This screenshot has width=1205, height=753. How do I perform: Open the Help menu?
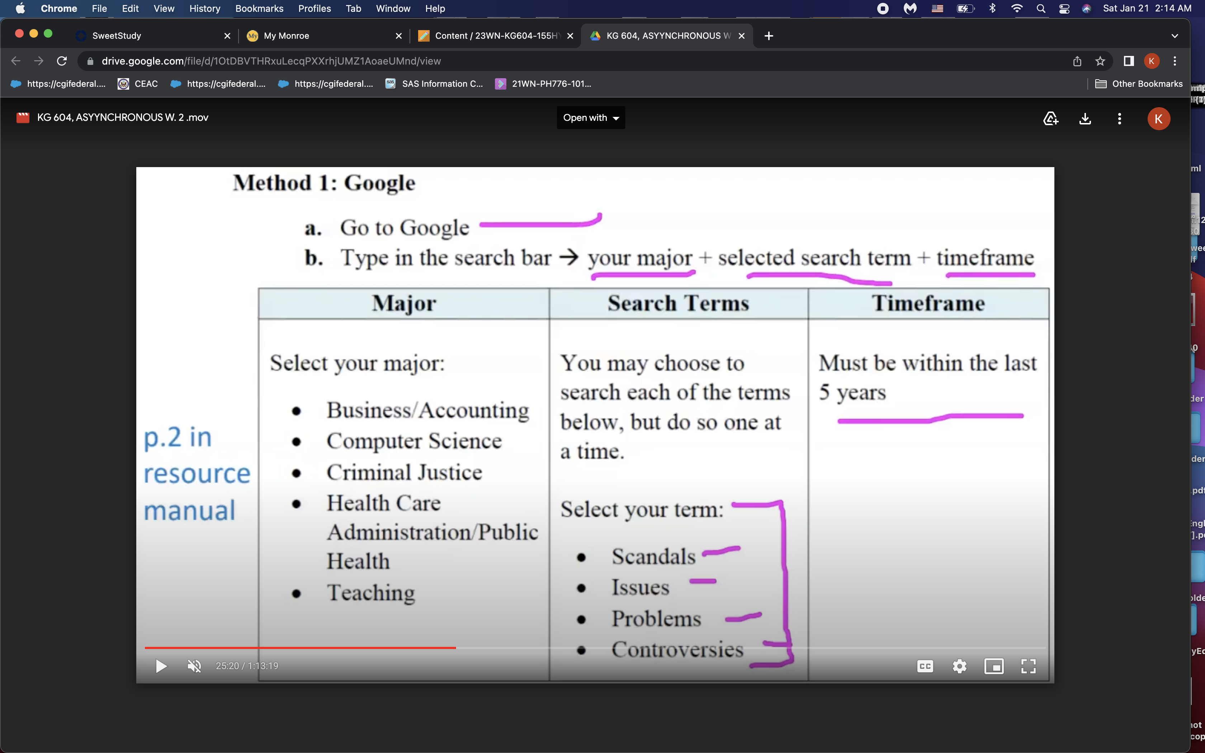point(435,9)
